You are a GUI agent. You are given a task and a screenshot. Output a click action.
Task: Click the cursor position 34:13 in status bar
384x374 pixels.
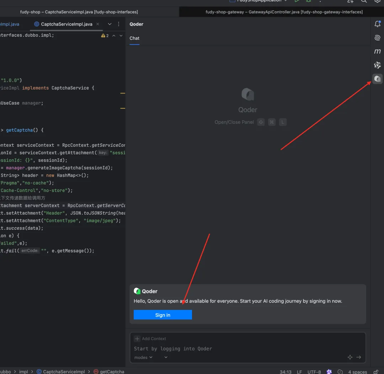point(286,372)
